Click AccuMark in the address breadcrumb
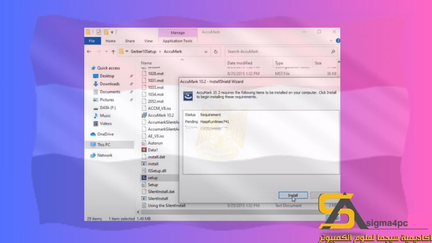 173,52
